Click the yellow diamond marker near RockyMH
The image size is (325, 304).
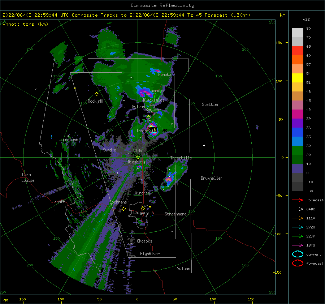point(96,94)
